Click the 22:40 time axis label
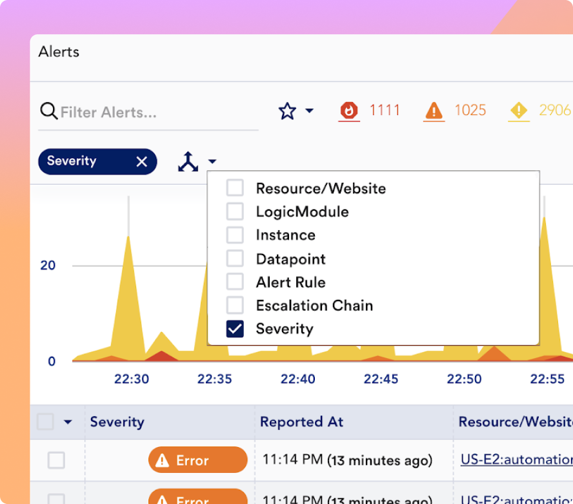 pyautogui.click(x=298, y=379)
